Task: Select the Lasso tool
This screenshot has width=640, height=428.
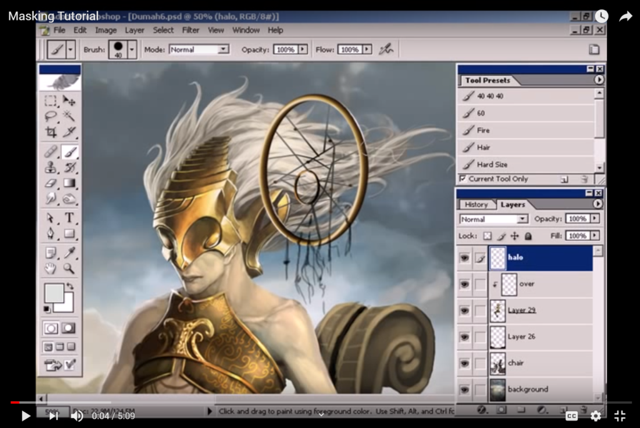Action: [x=51, y=116]
